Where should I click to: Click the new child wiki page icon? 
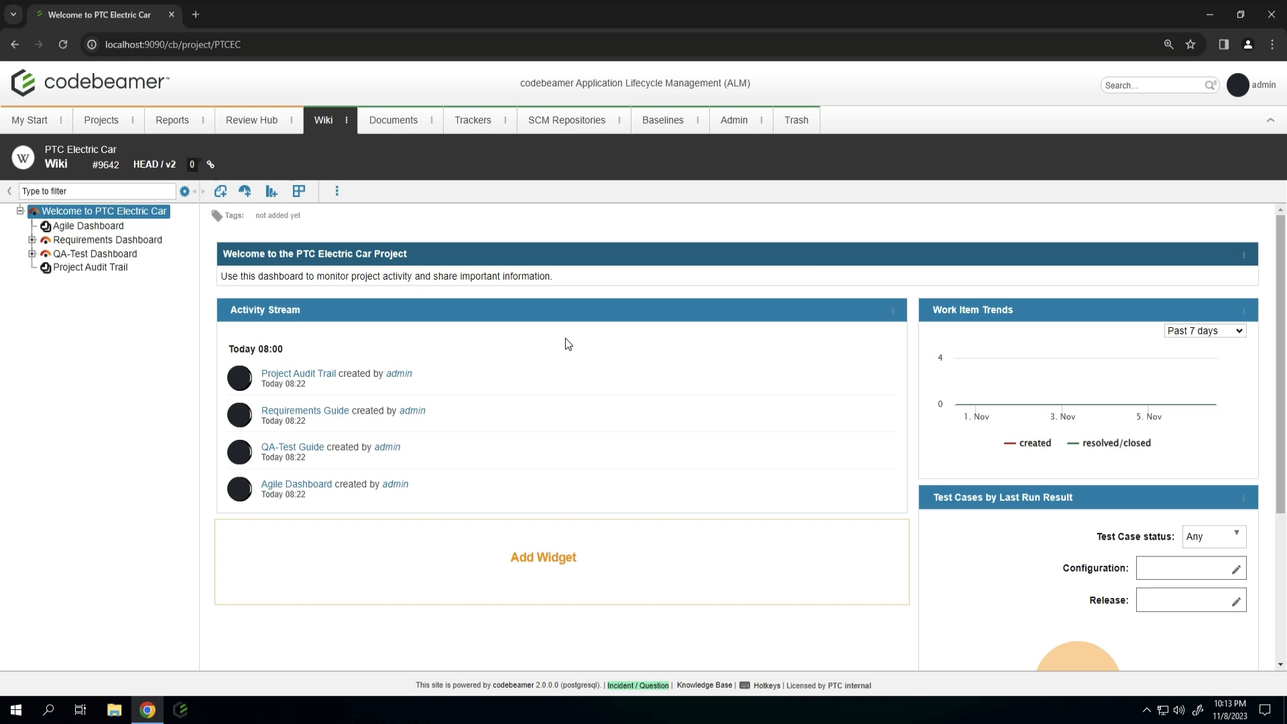click(x=221, y=192)
